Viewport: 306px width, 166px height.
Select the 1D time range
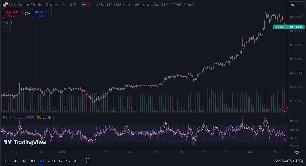tap(7, 161)
